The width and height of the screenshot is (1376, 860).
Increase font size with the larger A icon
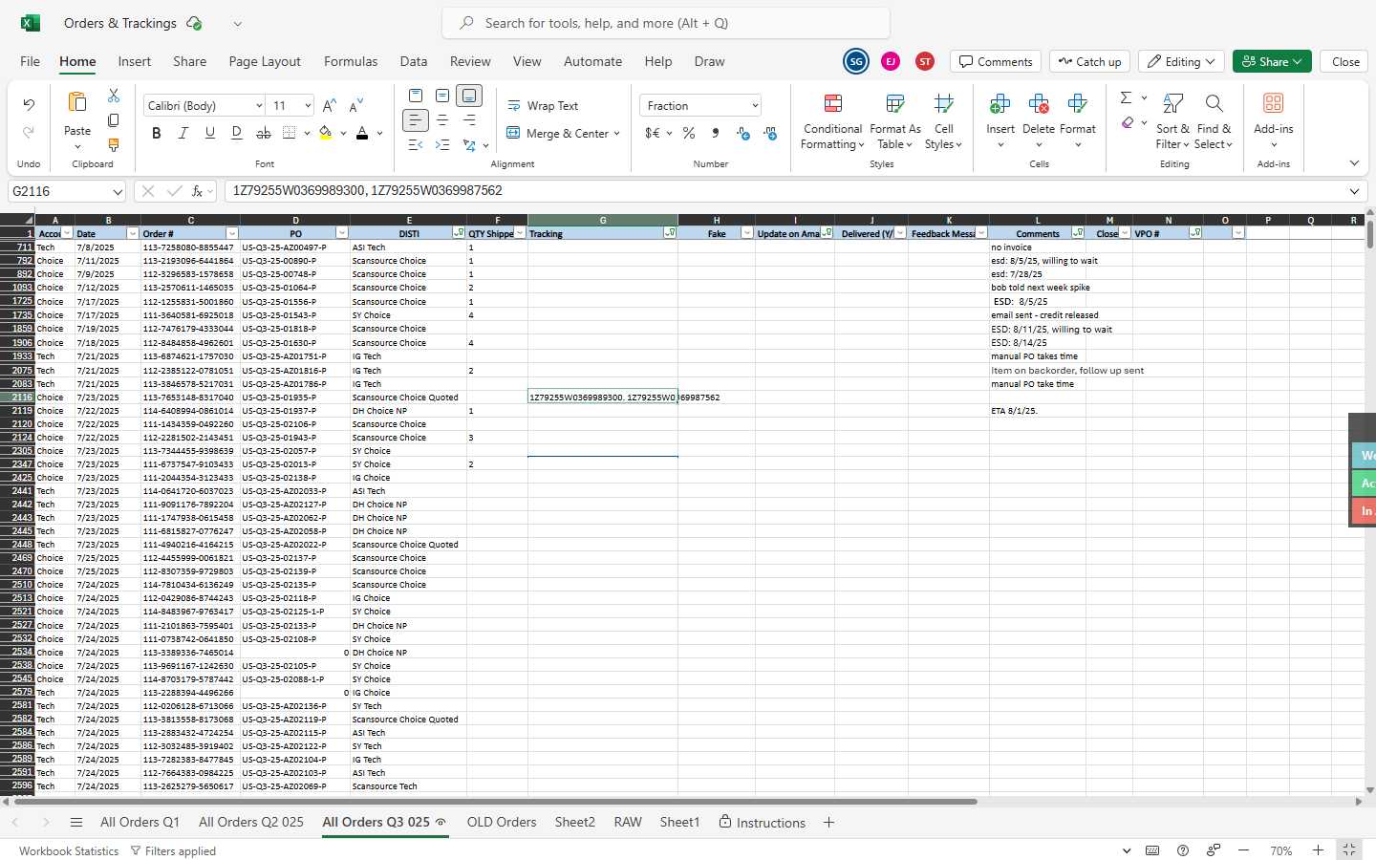click(330, 105)
